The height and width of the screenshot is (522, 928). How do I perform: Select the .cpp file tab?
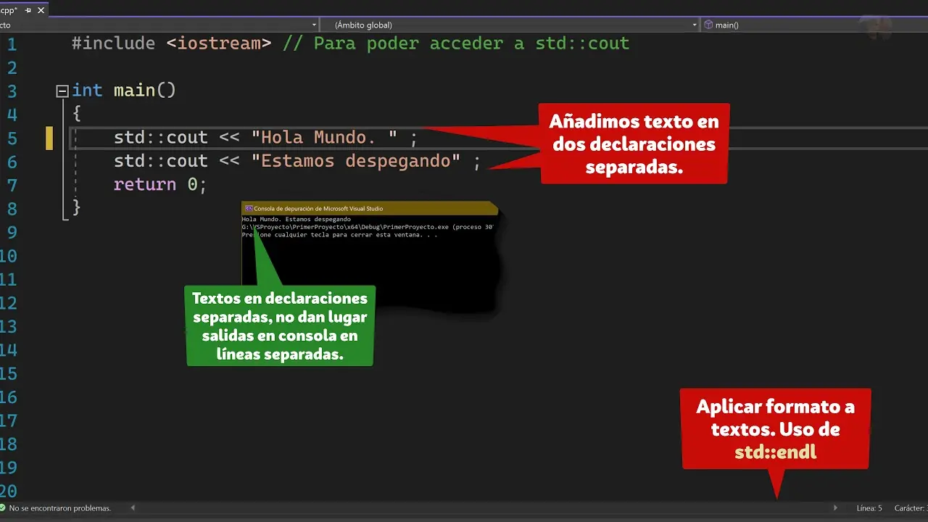[9, 10]
